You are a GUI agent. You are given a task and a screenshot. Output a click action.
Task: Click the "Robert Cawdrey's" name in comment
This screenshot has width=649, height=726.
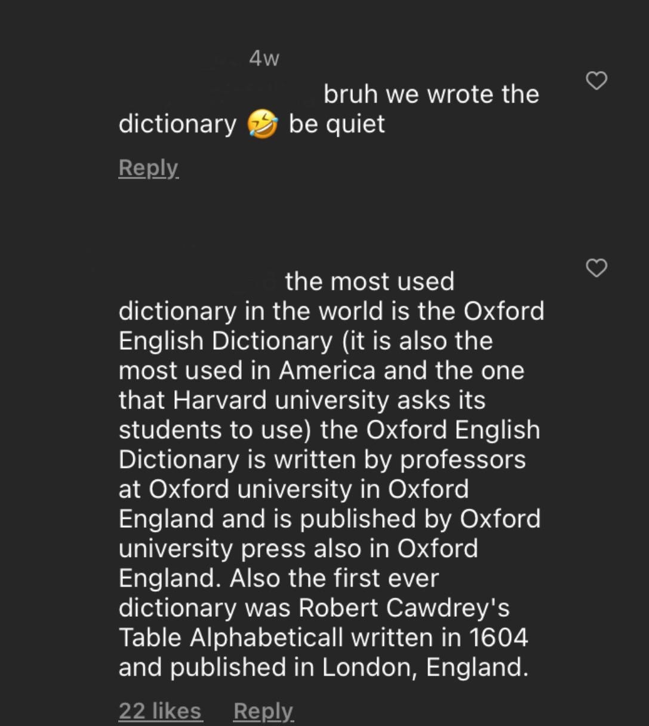[x=404, y=607]
